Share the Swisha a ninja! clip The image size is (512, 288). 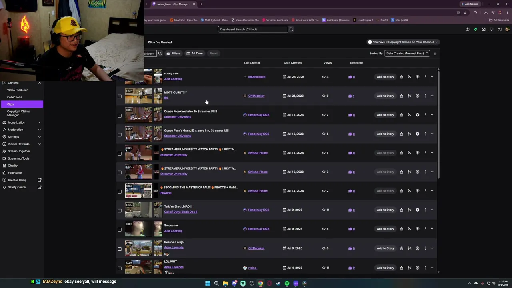402,248
